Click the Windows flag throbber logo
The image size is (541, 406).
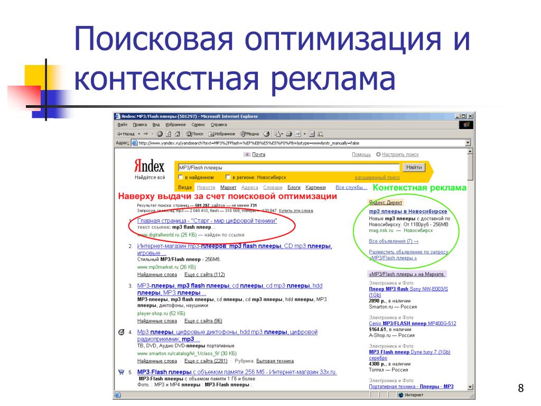466,125
